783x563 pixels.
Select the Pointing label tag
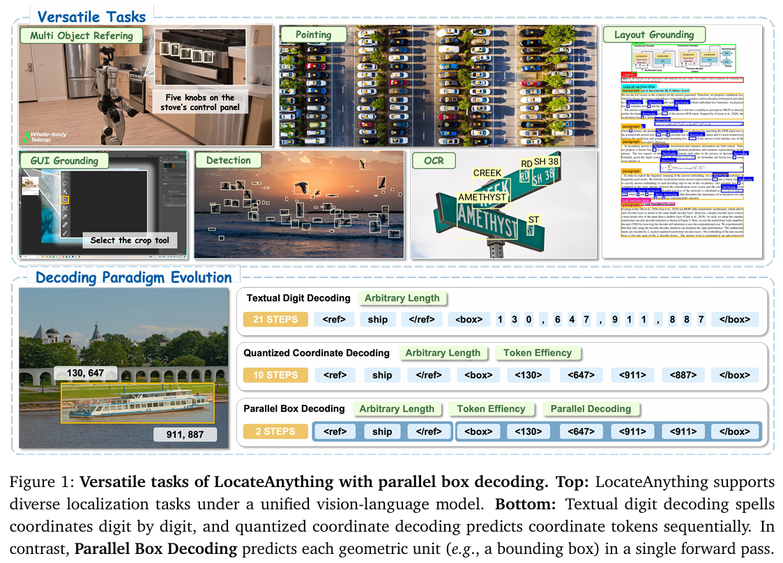tap(313, 34)
